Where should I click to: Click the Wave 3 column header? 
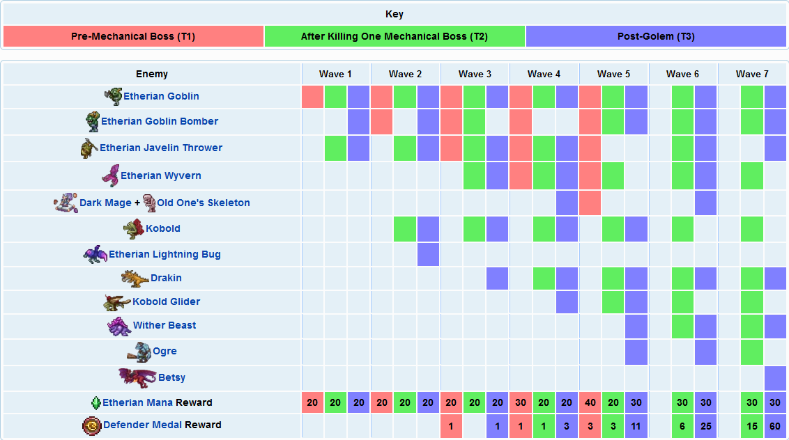pos(475,74)
